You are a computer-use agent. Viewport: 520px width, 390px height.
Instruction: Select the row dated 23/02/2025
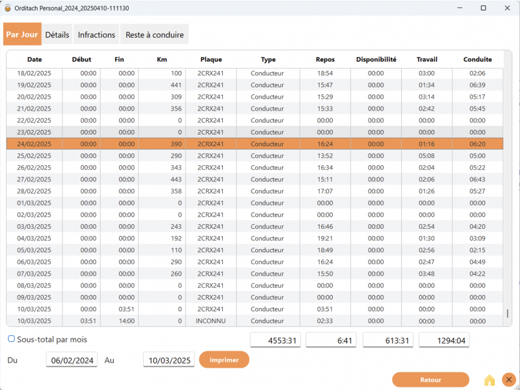click(255, 133)
